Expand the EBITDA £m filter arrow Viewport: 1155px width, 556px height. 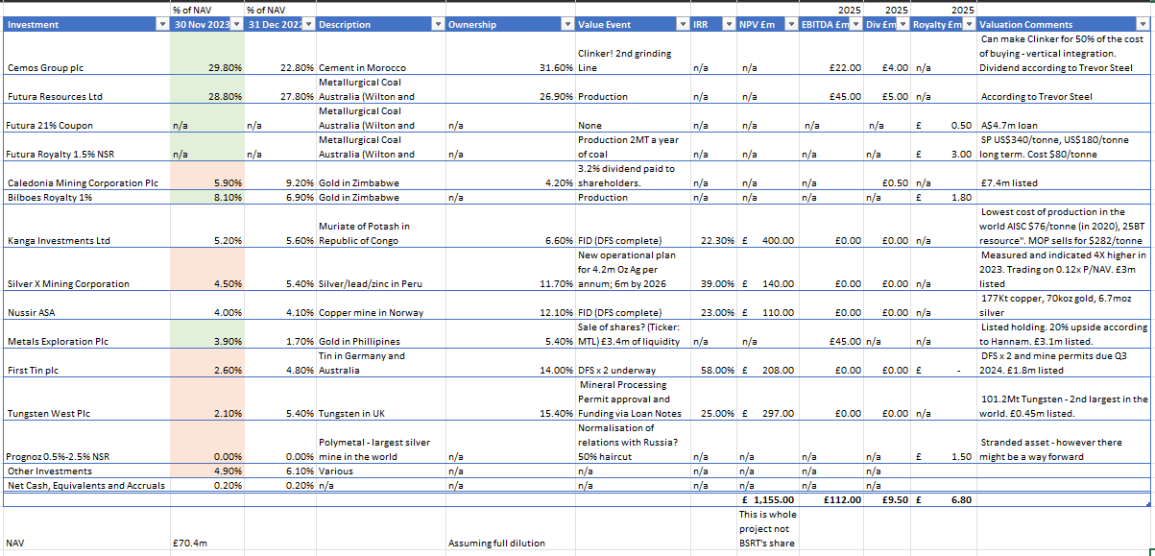[857, 25]
